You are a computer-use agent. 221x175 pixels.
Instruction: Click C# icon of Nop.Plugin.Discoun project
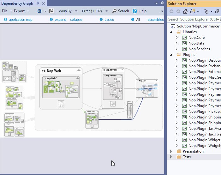(x=184, y=60)
